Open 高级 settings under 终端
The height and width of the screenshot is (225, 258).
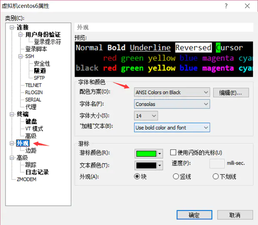(x=31, y=136)
